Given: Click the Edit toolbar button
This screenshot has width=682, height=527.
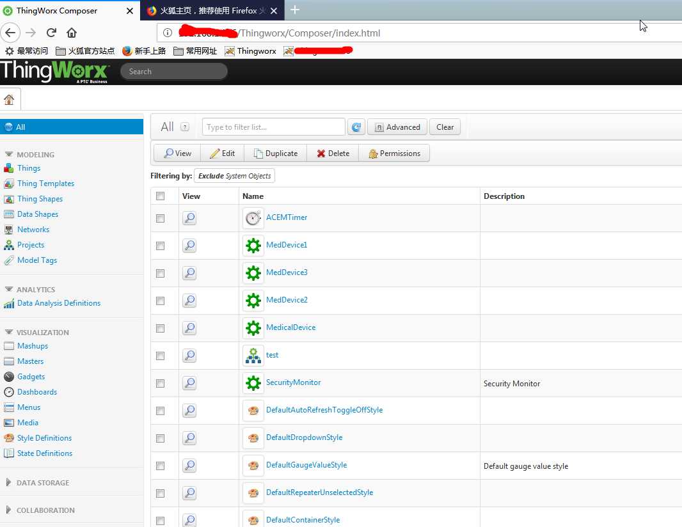Looking at the screenshot, I should click(222, 153).
